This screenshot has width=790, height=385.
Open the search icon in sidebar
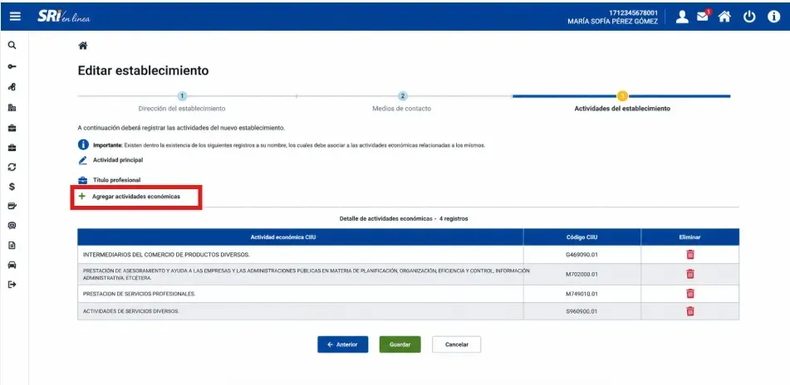[x=12, y=46]
